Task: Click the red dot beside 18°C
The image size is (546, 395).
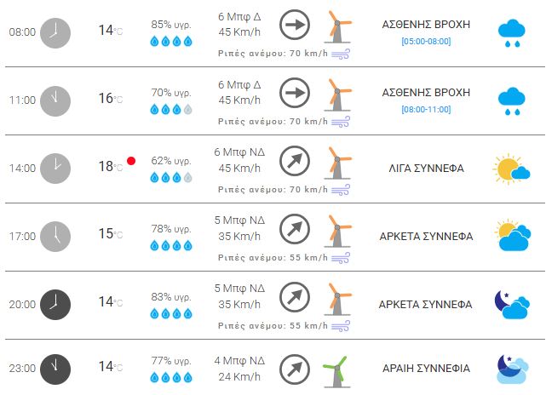Action: (x=131, y=161)
